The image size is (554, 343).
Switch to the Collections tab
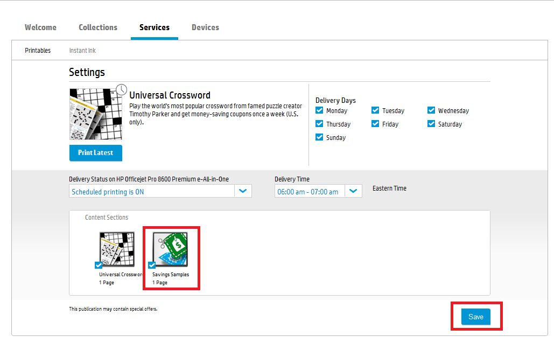98,27
